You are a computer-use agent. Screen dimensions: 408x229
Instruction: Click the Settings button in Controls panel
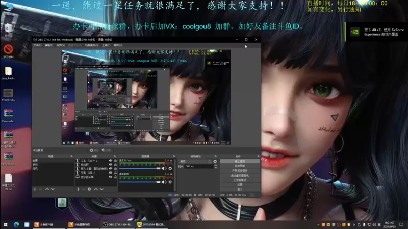pos(240,185)
